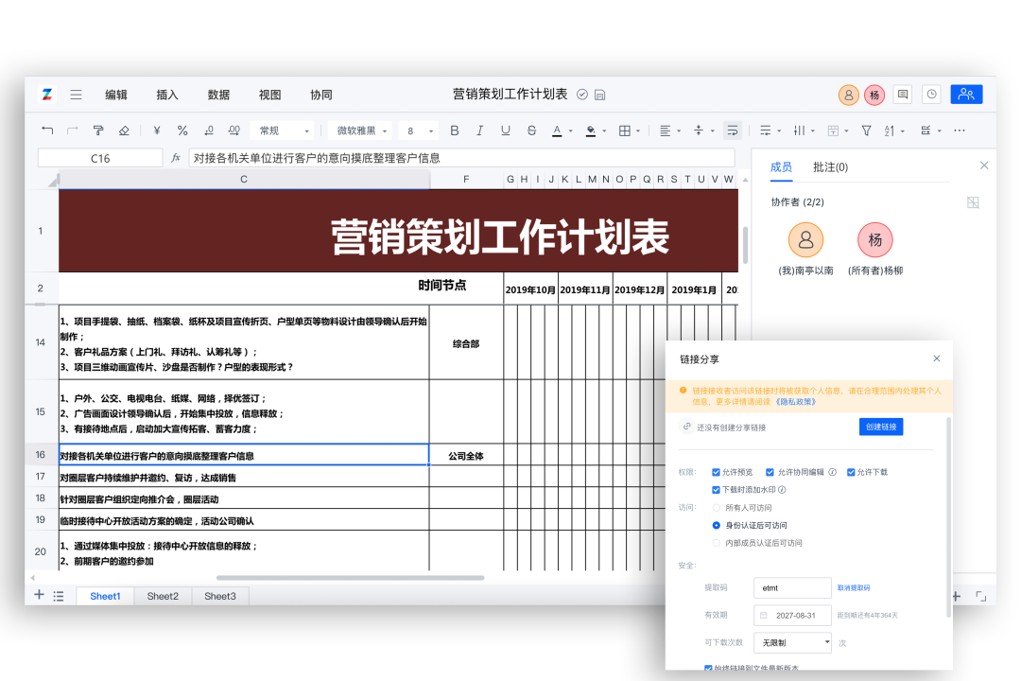Toggle strikethrough formatting
1021x681 pixels.
point(531,131)
